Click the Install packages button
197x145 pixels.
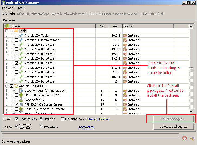coord(173,119)
